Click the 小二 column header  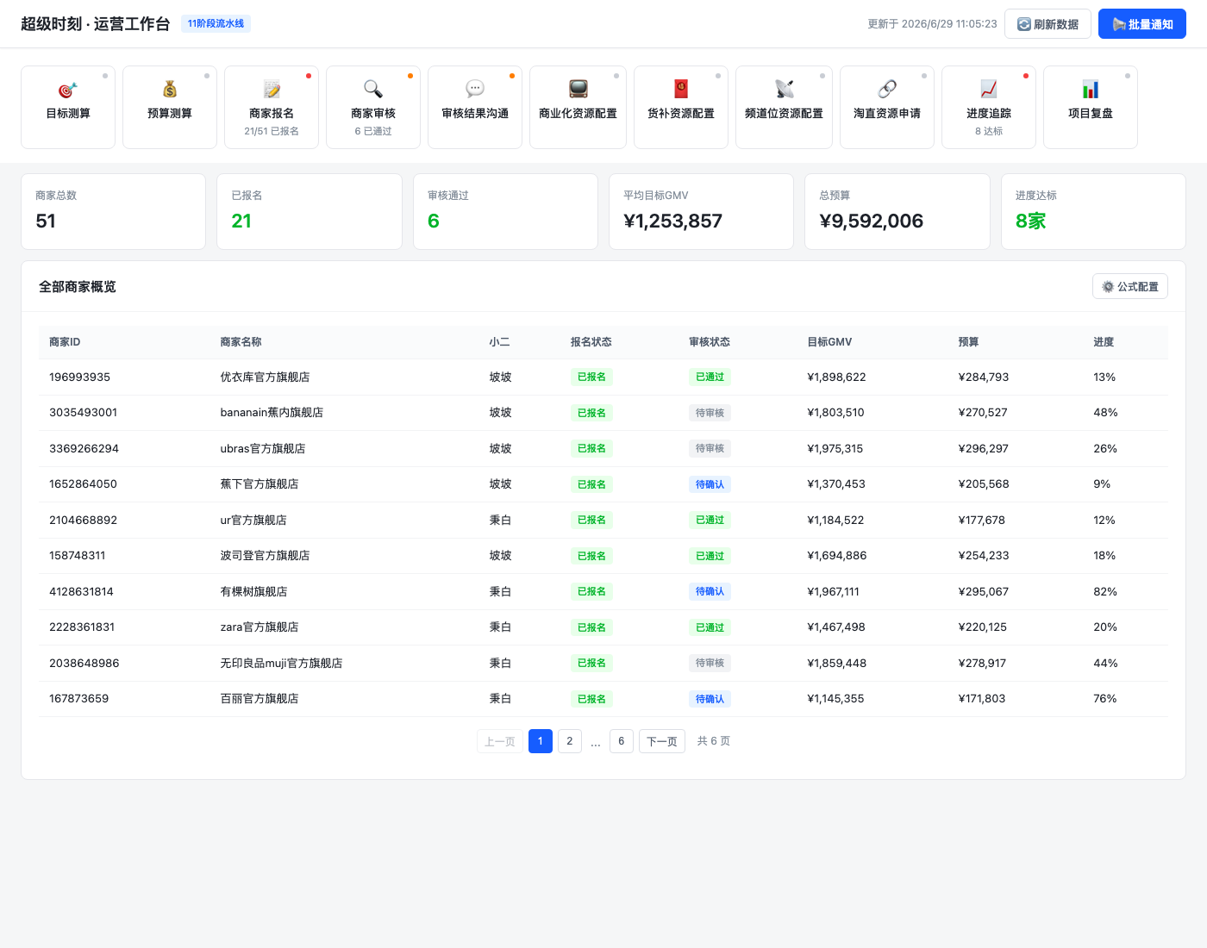tap(499, 342)
